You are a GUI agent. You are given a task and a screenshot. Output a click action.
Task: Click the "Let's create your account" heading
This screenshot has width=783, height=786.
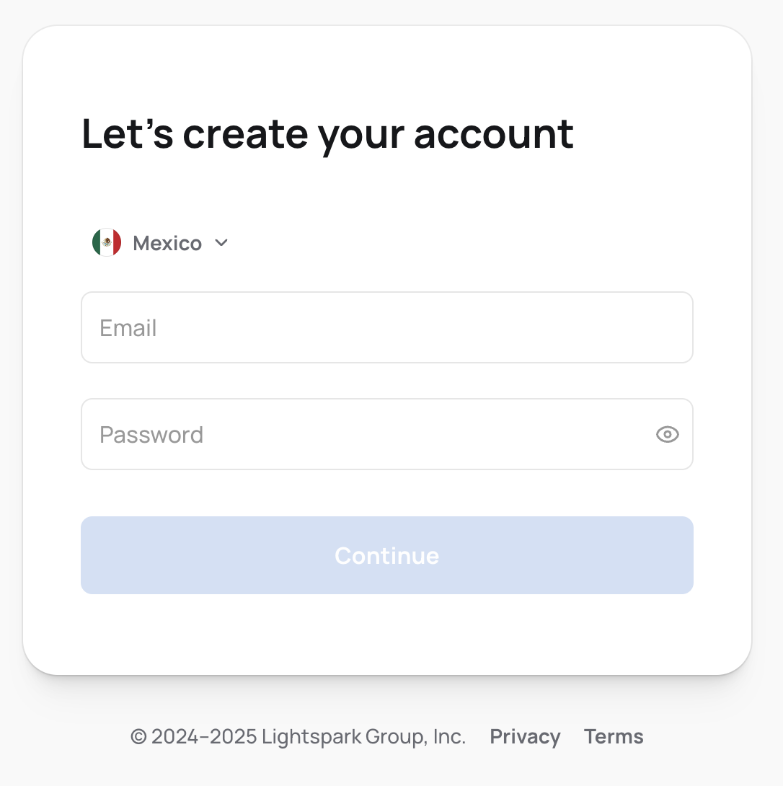[x=327, y=133]
